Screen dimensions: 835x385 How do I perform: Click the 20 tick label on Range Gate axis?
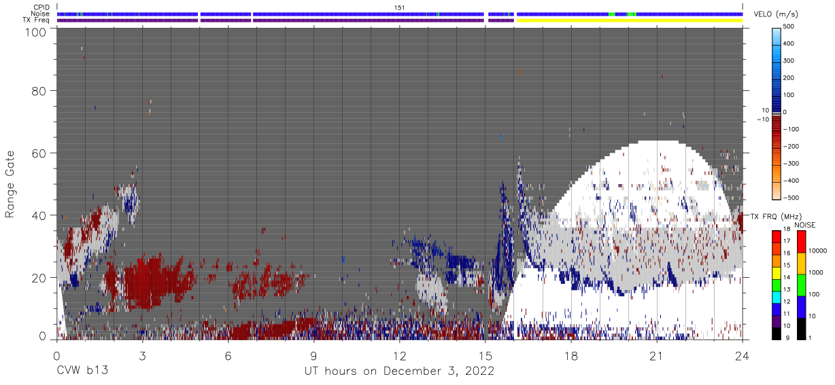coord(39,277)
